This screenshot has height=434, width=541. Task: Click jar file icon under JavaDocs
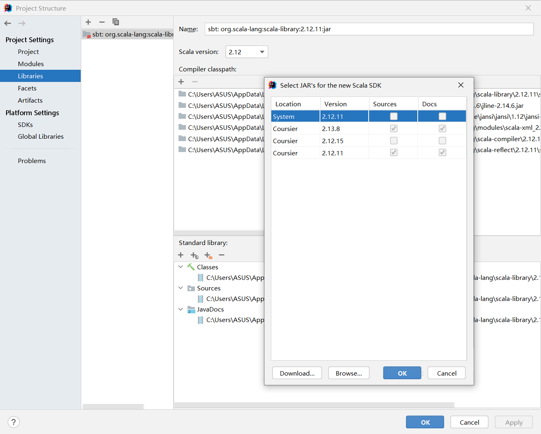pos(200,320)
